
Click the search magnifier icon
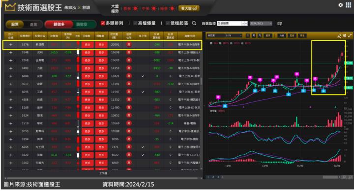[194, 23]
